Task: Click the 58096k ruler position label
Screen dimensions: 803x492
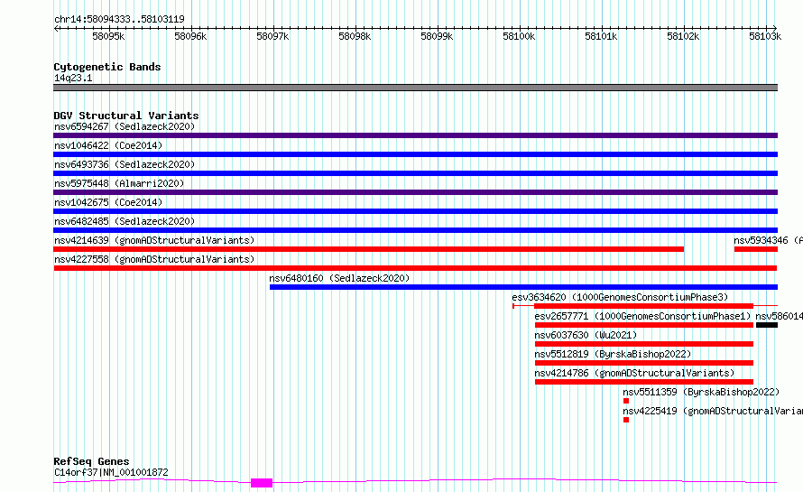Action: tap(190, 36)
